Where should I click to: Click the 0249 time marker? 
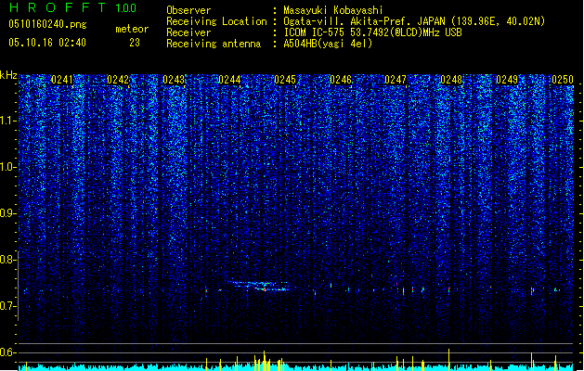(x=507, y=79)
